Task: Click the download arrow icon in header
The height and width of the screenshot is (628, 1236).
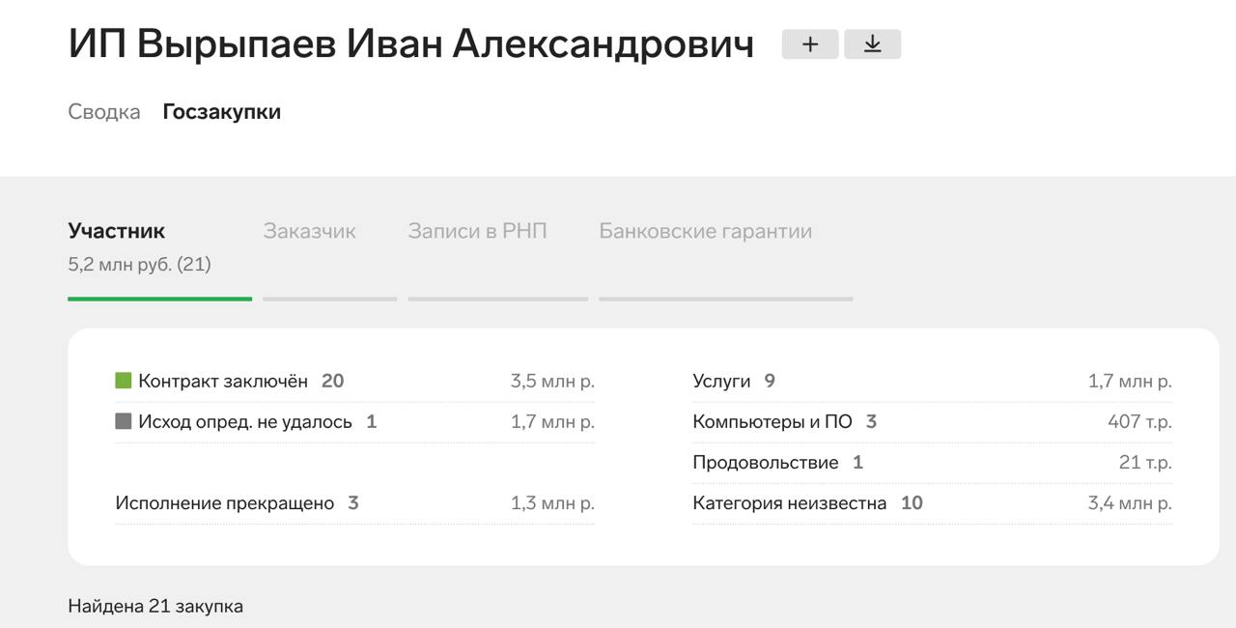Action: point(872,44)
